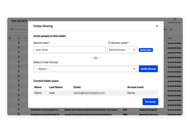190x133 pixels.
Task: Click the Name column header
Action: coord(38,87)
